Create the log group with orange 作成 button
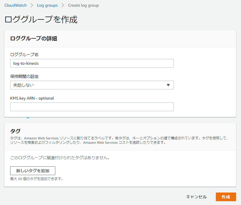Viewport: 241px width, 205px height. [226, 197]
